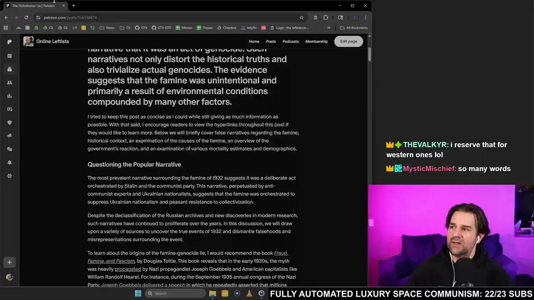Screen dimensions: 534x300
Task: Click the plus create button in sidebar
Action: (10, 262)
